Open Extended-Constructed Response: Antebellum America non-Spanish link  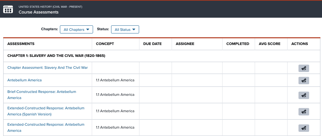tap(46, 128)
